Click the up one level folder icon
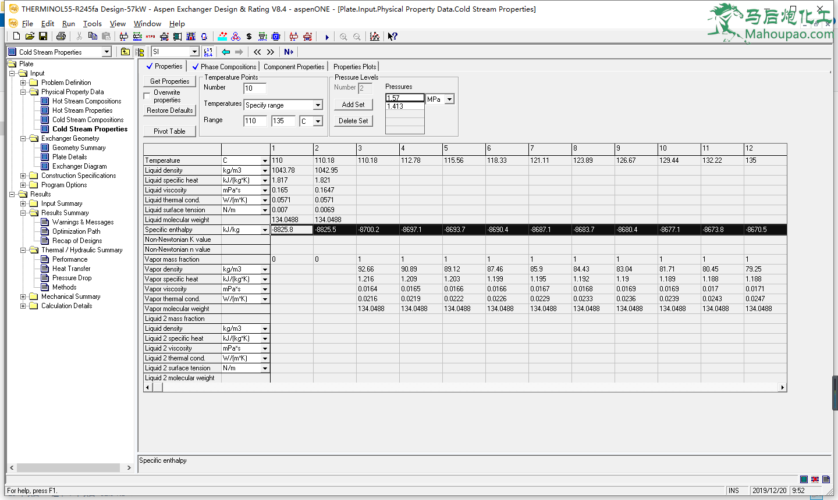Viewport: 838px width, 500px height. pos(125,52)
